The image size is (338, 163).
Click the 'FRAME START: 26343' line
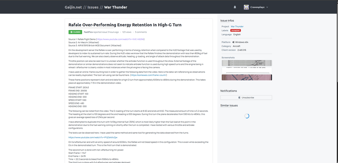point(79,88)
